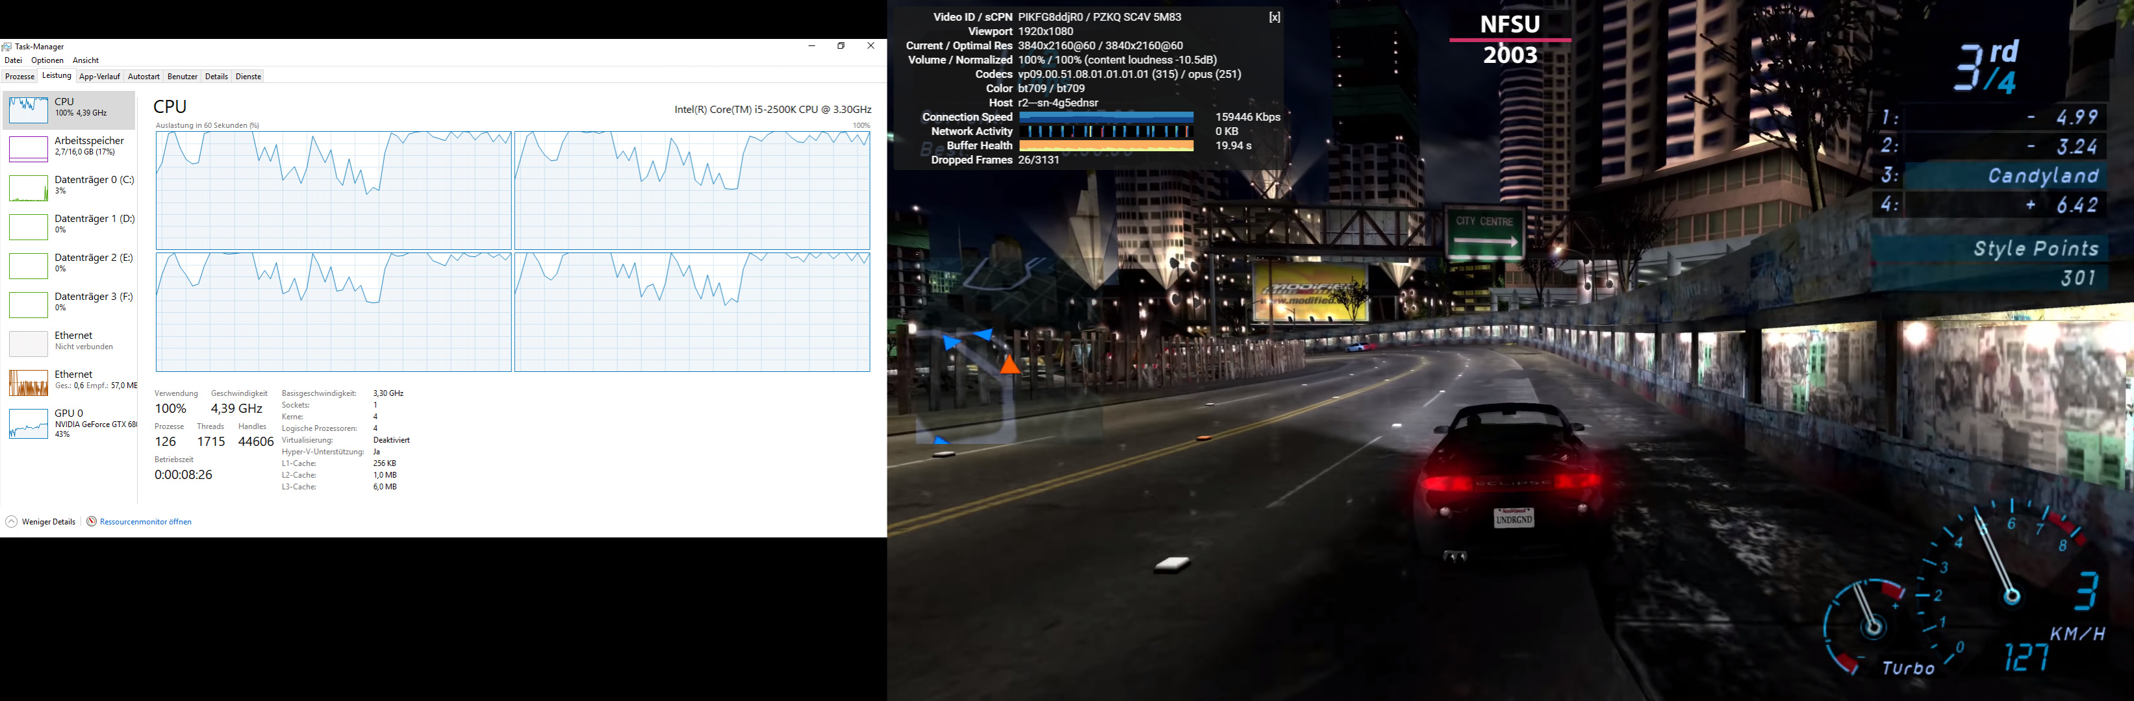This screenshot has width=2134, height=701.
Task: Switch to the Benutzer tab
Action: click(183, 76)
